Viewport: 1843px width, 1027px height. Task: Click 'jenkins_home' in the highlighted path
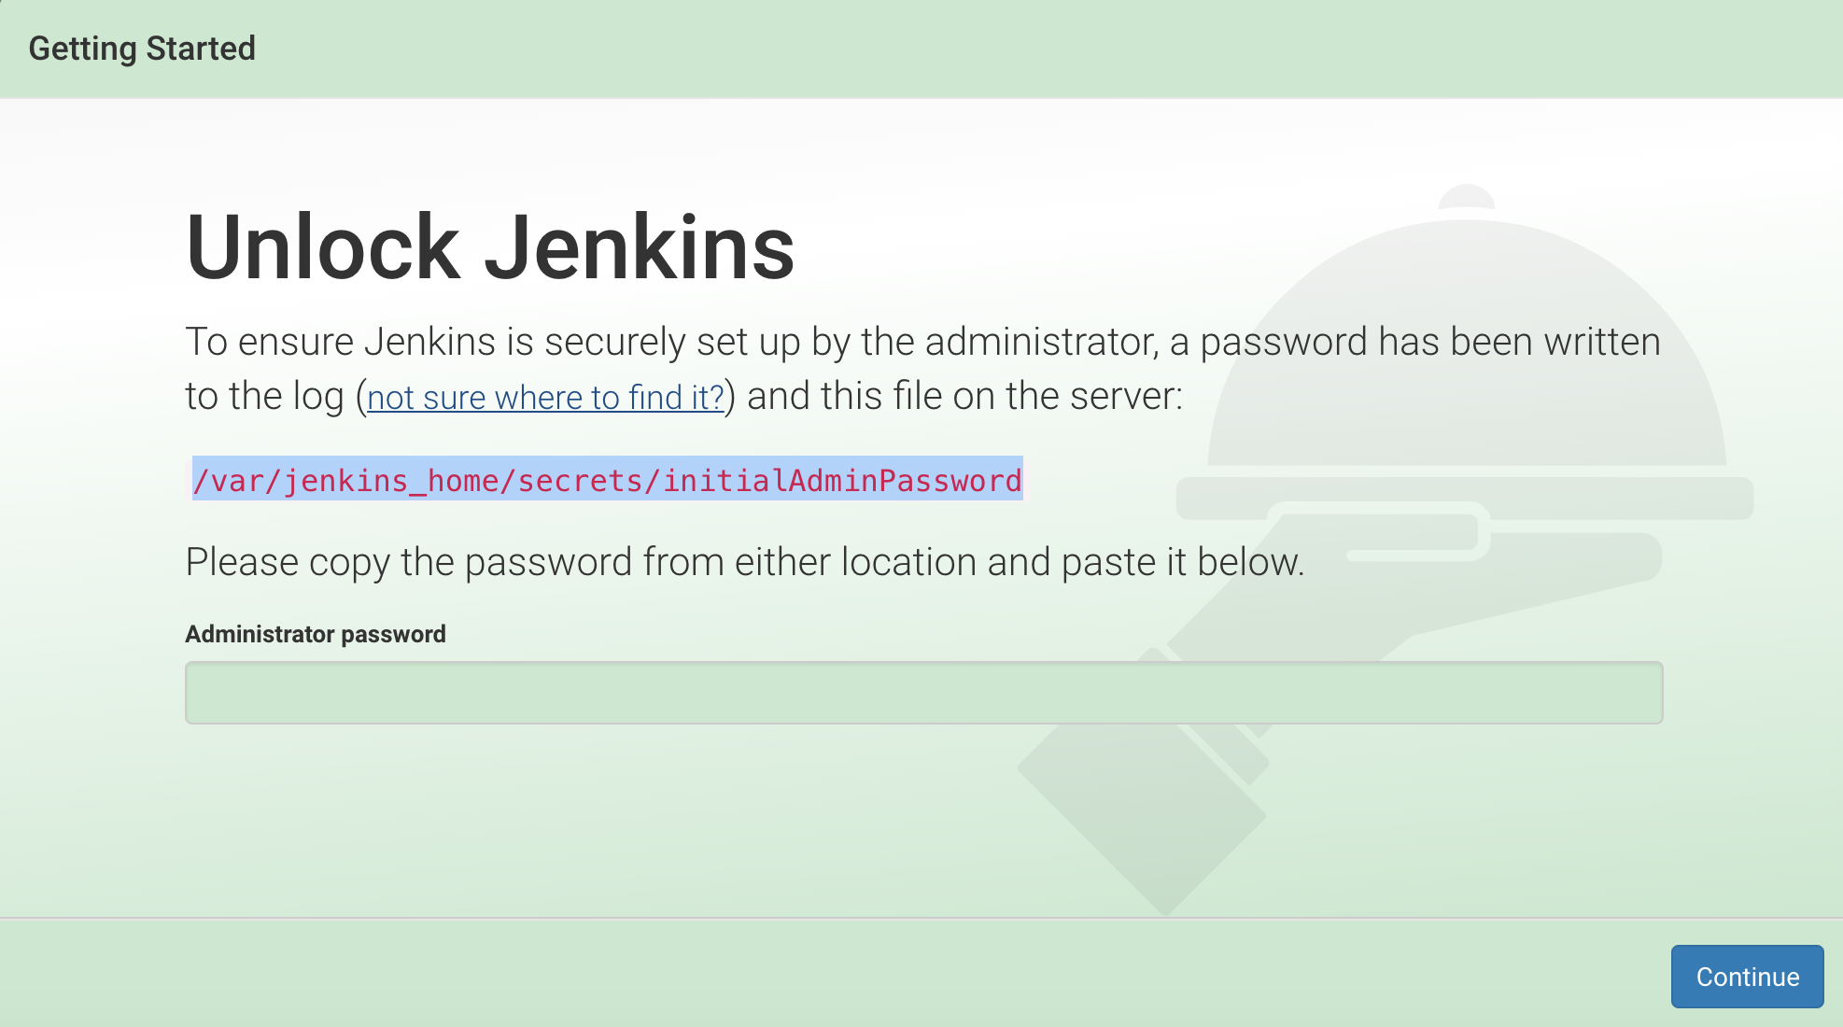[391, 480]
